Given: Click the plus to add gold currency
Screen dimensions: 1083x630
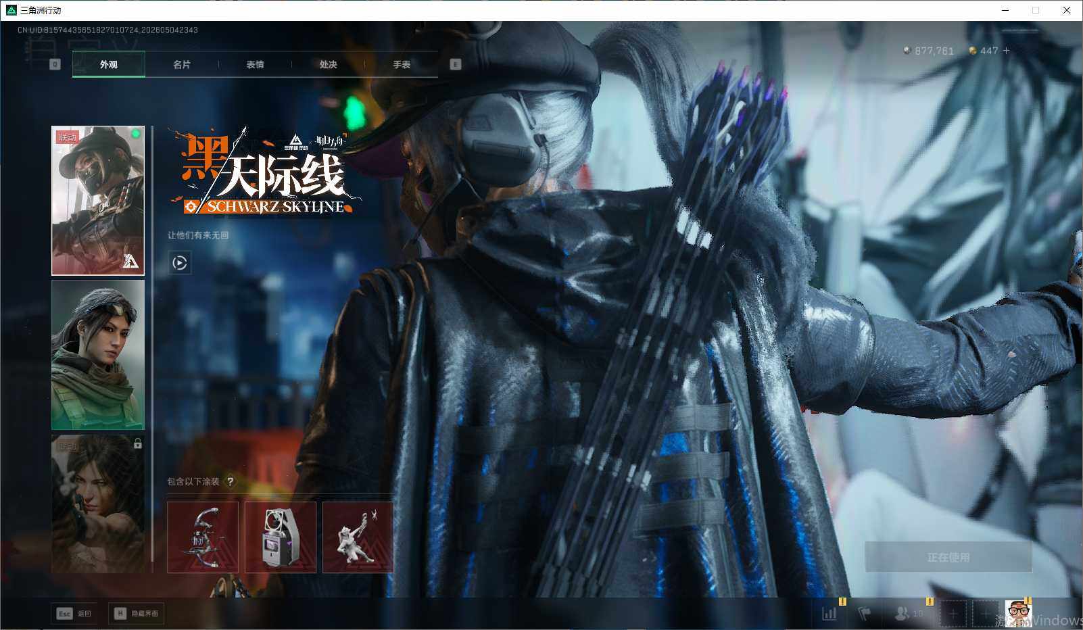Looking at the screenshot, I should tap(1007, 51).
